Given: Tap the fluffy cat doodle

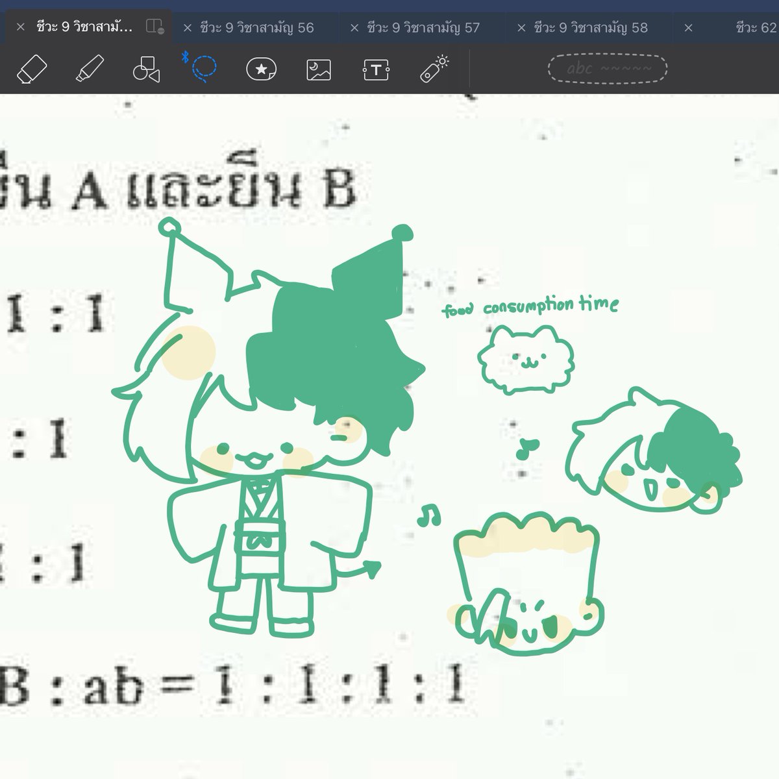Looking at the screenshot, I should (x=526, y=359).
